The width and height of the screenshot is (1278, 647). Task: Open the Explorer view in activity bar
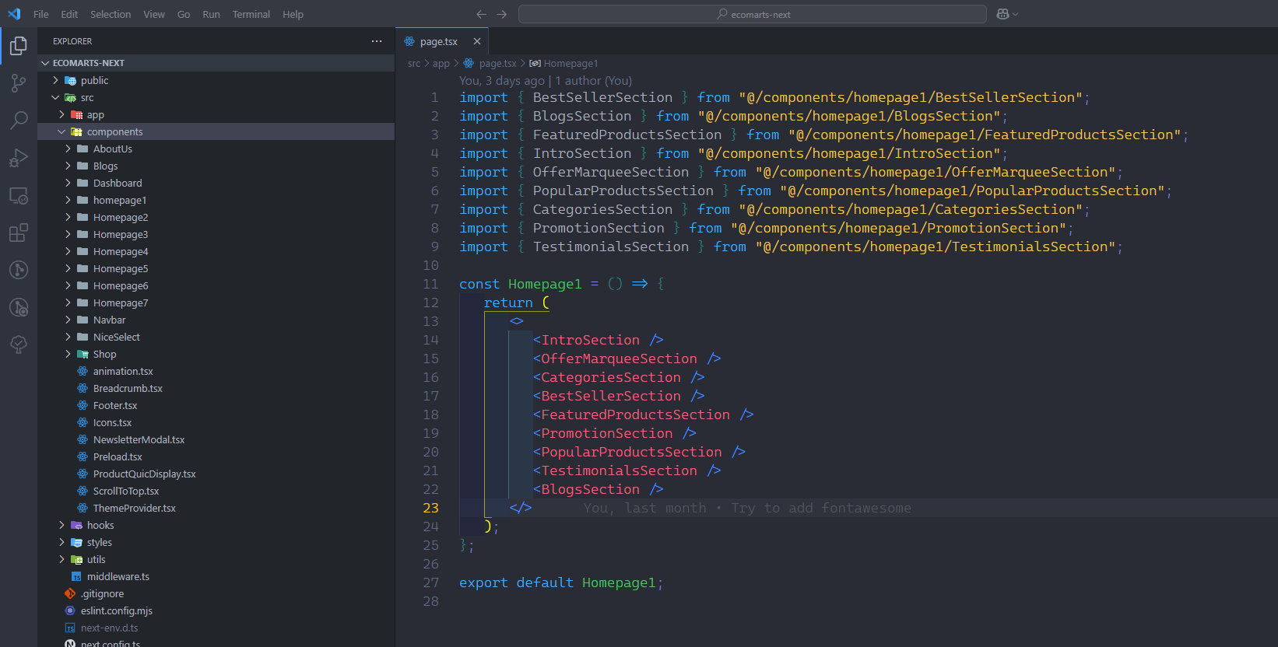click(19, 47)
